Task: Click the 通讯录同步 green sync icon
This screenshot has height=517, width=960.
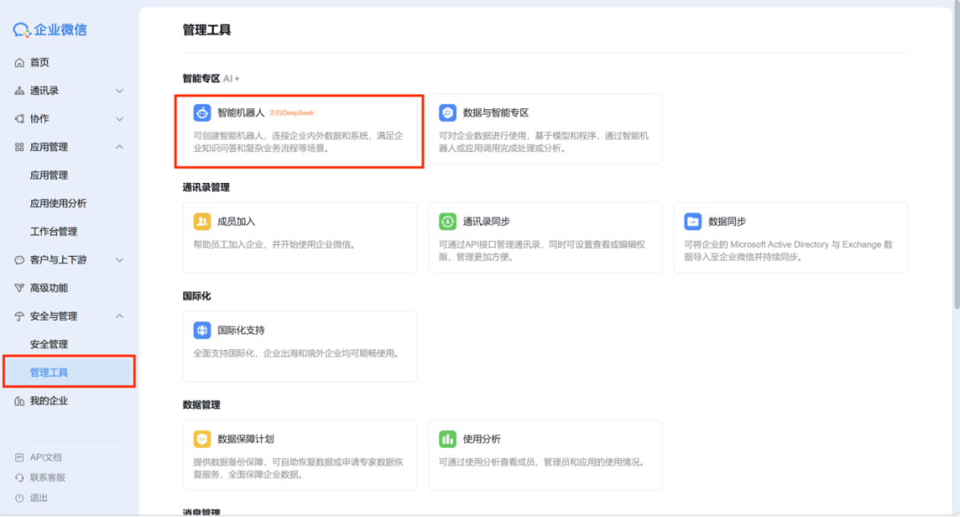Action: click(447, 221)
